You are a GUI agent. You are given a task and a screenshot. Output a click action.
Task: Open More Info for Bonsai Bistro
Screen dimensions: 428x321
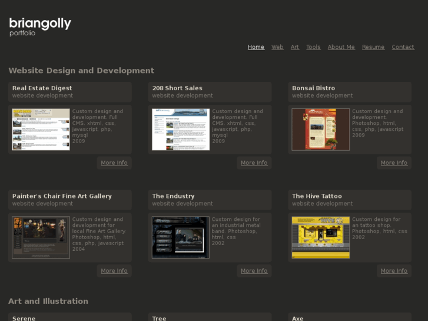pos(394,163)
